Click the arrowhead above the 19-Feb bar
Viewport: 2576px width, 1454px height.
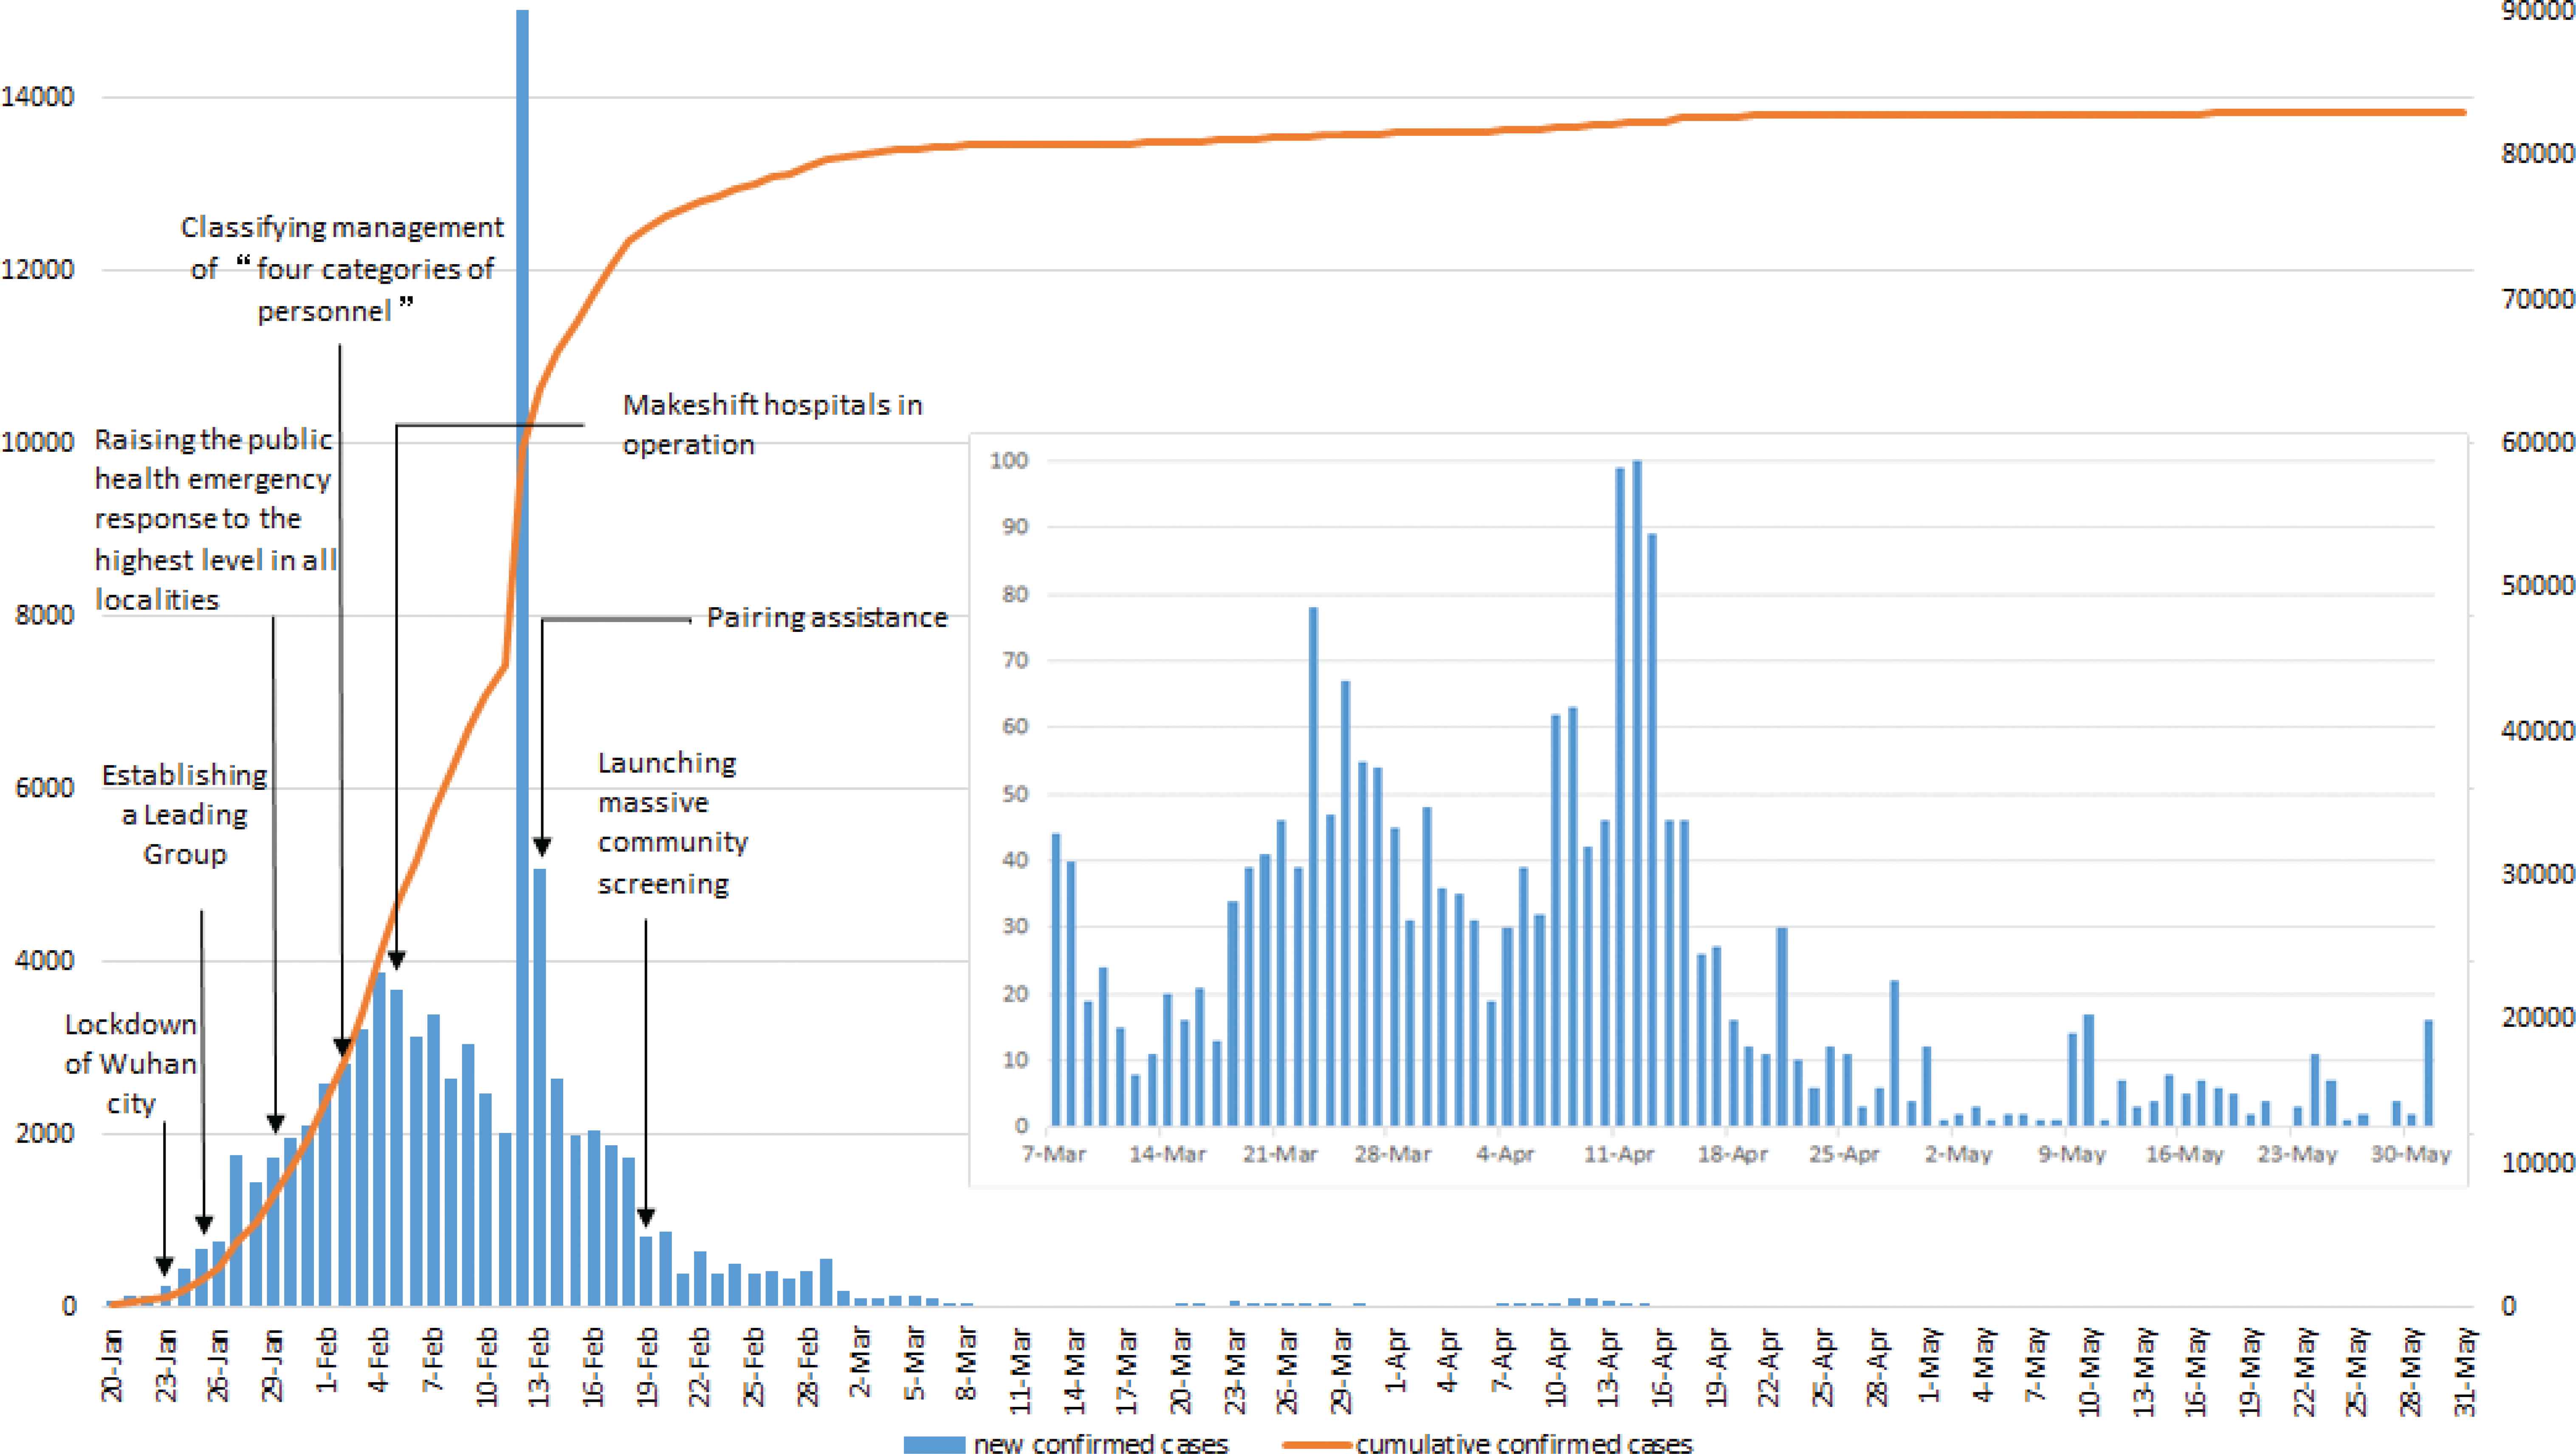coord(646,1217)
